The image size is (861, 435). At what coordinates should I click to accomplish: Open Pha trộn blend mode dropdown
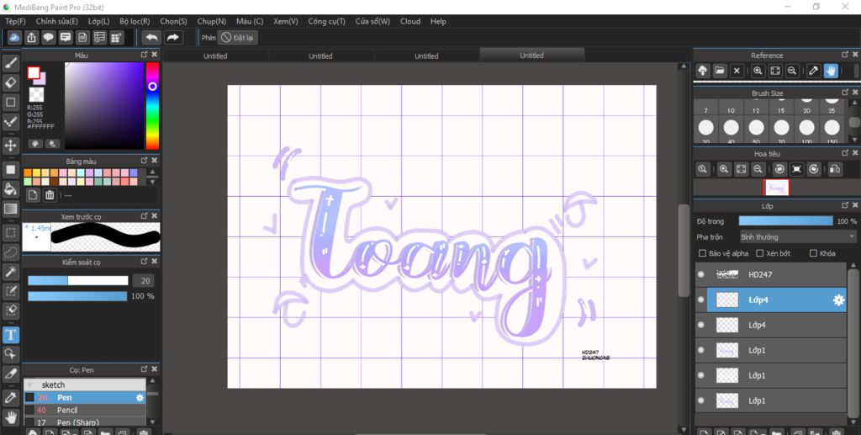[x=797, y=237]
